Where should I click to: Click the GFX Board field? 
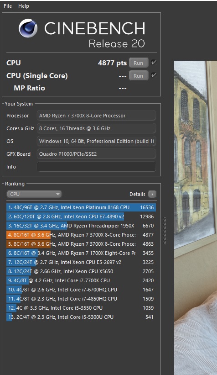[x=97, y=154]
